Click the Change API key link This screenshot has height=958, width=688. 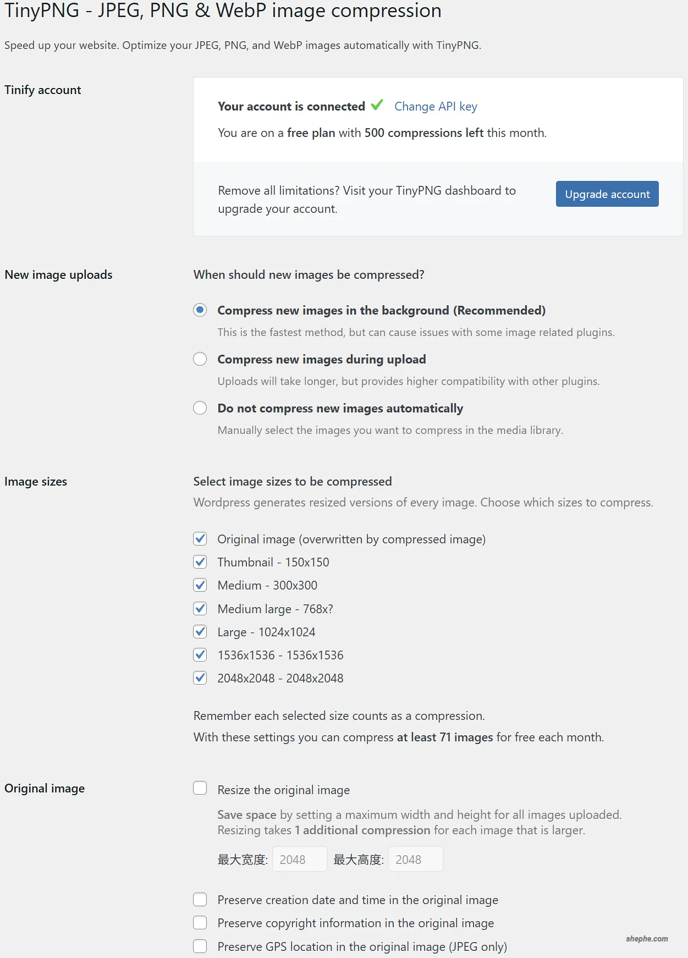pos(435,106)
